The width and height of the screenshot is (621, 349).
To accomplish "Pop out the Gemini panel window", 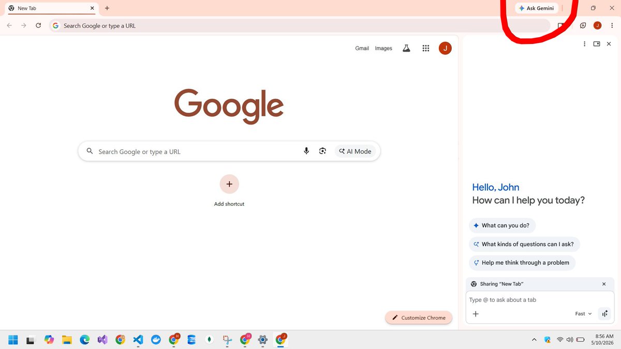I will tap(597, 44).
